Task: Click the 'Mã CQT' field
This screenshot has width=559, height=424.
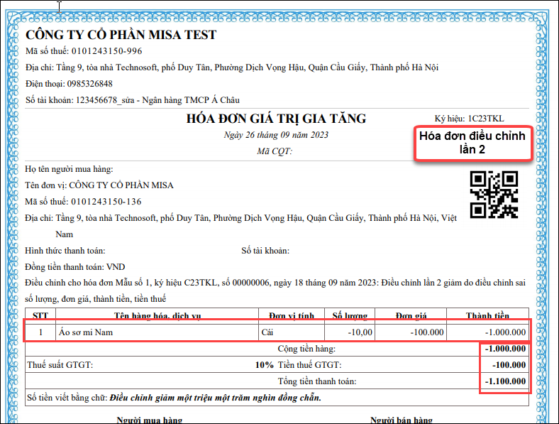Action: coord(275,151)
